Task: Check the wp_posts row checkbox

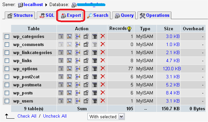Action: tap(7, 93)
